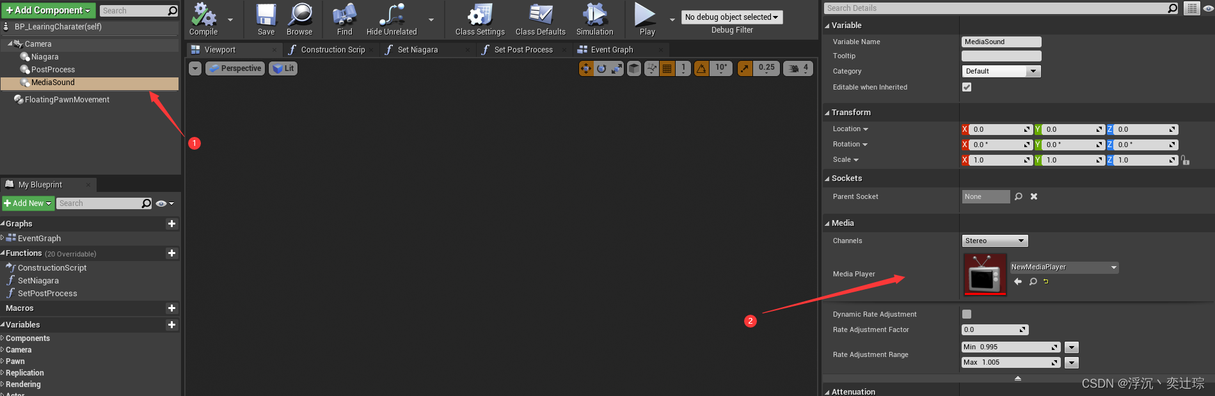Add new graph plus icon
The width and height of the screenshot is (1215, 396).
pyautogui.click(x=171, y=223)
